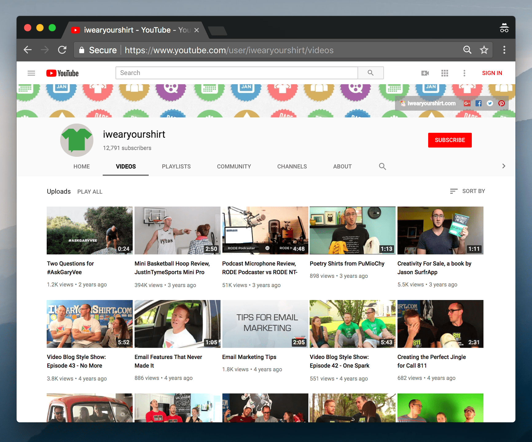Image resolution: width=532 pixels, height=442 pixels.
Task: Switch to the CHANNELS tab
Action: pyautogui.click(x=292, y=166)
